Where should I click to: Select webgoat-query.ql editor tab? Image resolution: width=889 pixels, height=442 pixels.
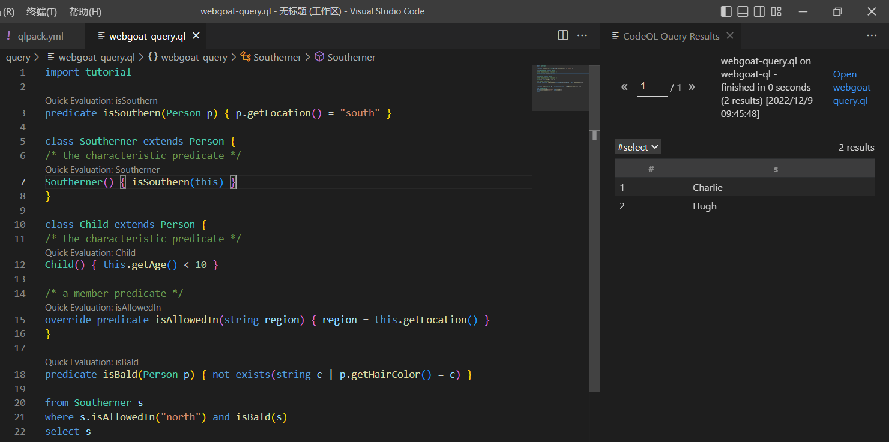tap(147, 36)
